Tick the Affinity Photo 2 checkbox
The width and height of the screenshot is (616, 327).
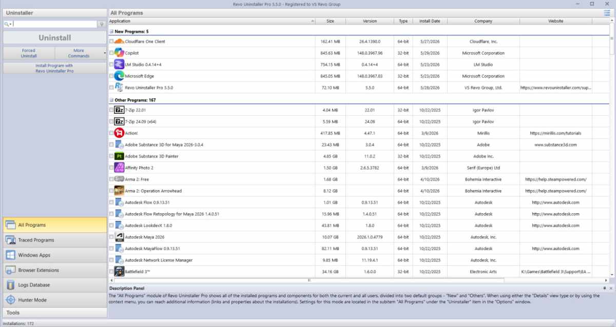(111, 168)
